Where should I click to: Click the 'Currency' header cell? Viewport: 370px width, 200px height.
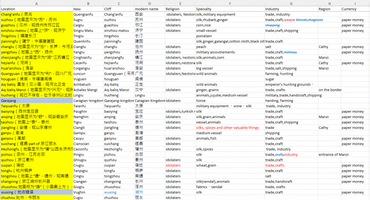355,9
